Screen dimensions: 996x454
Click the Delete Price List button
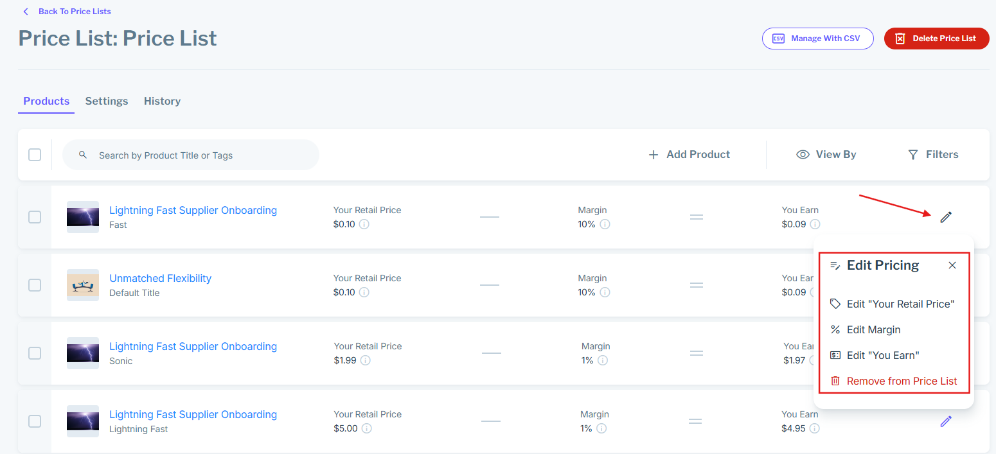936,39
